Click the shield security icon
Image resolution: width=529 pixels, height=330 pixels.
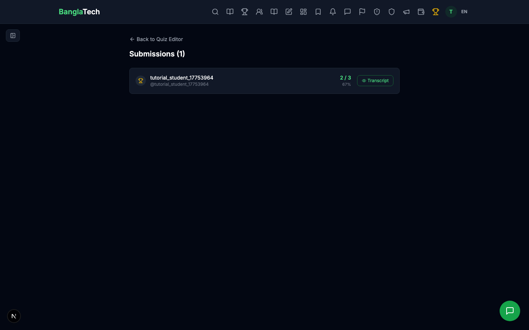(392, 12)
